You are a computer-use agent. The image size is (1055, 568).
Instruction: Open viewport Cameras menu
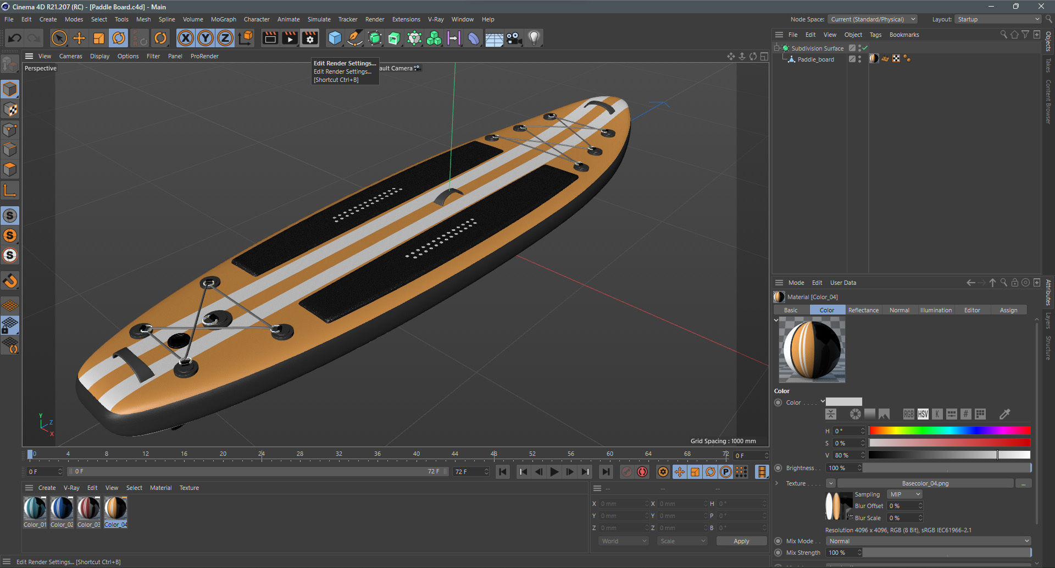(70, 56)
